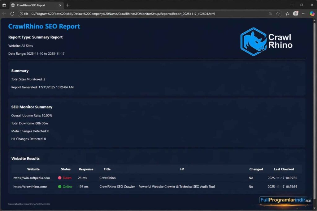Navigate back using the back arrow

coord(4,14)
